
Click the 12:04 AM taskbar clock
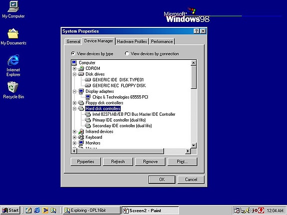(275, 211)
